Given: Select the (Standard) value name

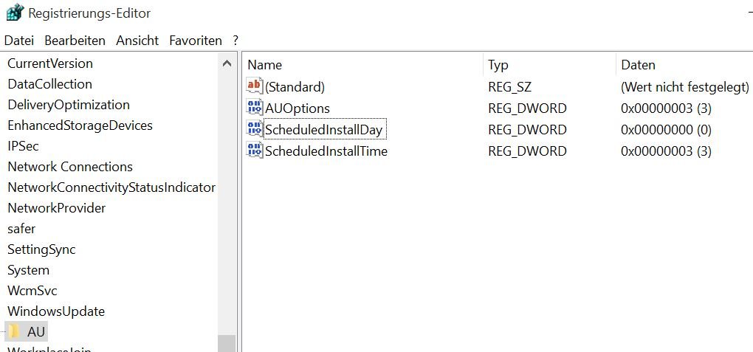Looking at the screenshot, I should (x=295, y=87).
